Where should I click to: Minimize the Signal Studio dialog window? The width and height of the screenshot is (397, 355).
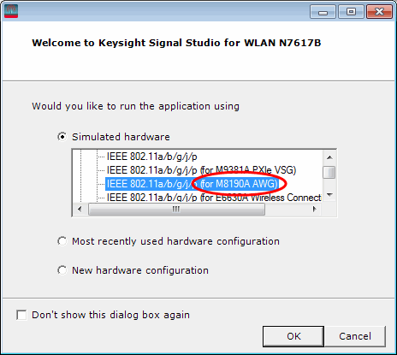(323, 12)
